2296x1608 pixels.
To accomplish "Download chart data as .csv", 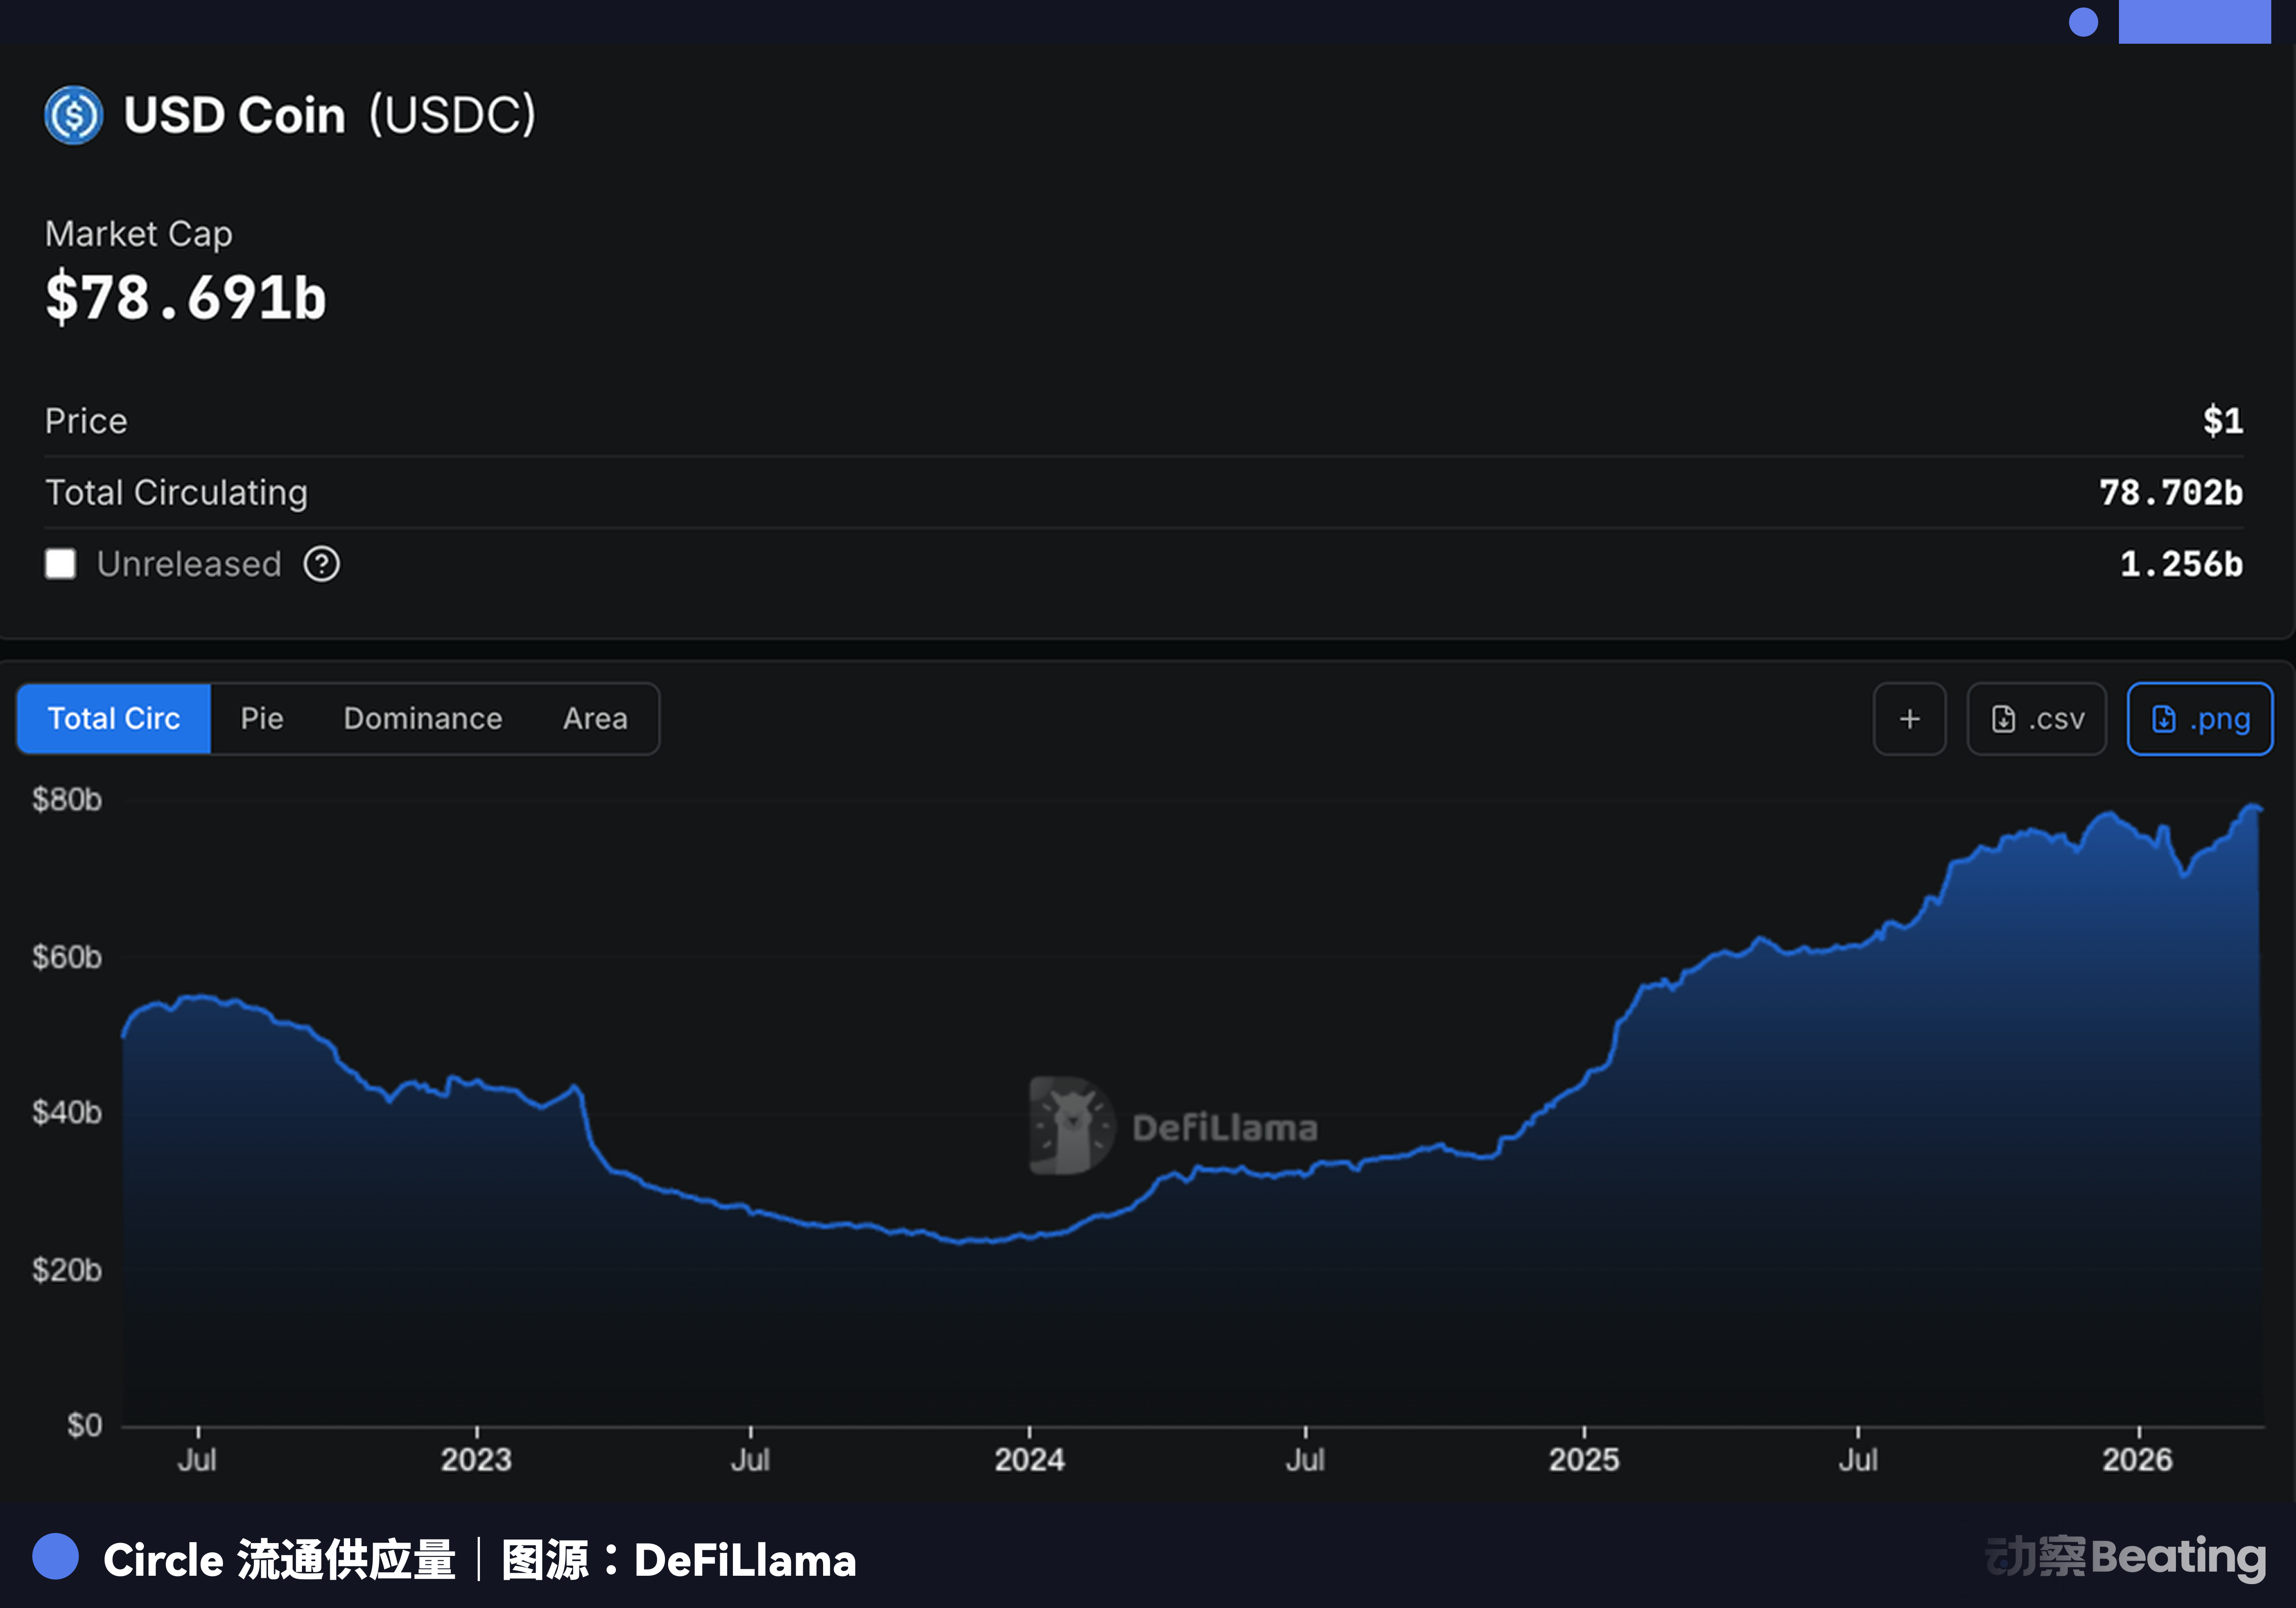I will coord(2036,718).
